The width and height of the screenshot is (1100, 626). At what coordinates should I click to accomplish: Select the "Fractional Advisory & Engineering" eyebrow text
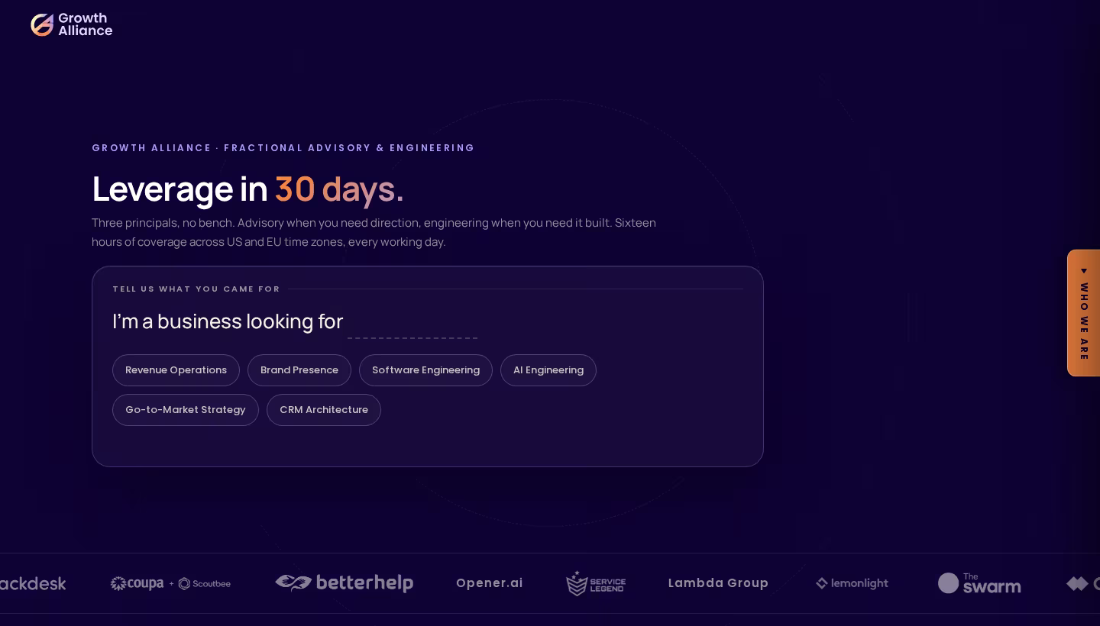click(x=349, y=148)
